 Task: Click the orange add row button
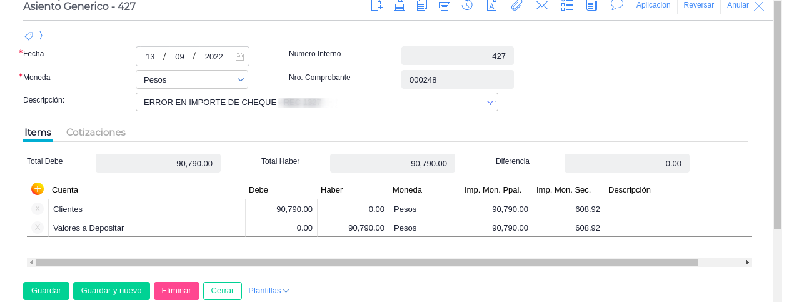pos(37,189)
